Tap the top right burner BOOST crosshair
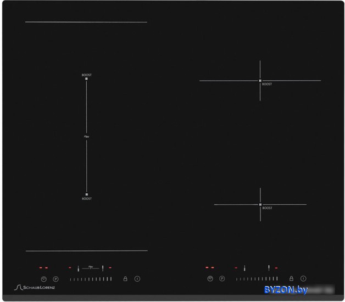 (260, 81)
